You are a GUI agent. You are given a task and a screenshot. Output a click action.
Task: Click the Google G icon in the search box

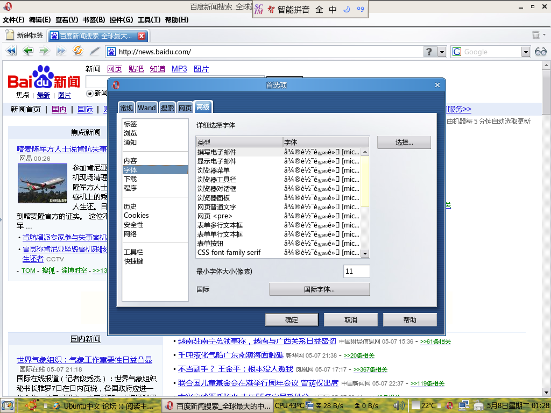pos(457,52)
